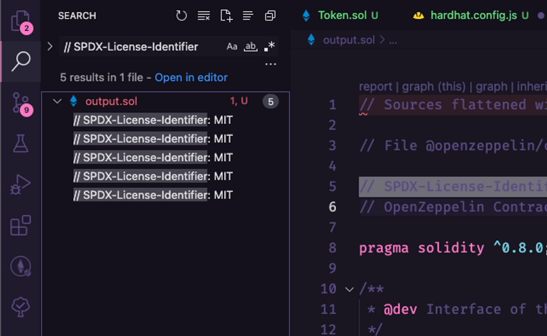Toggle Match Whole Word option
Viewport: 547px width, 336px height.
[250, 47]
